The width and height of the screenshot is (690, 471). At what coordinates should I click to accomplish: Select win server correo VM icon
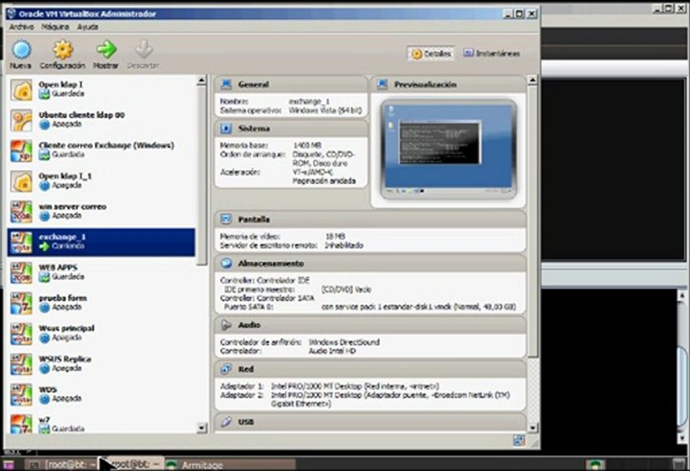(21, 212)
